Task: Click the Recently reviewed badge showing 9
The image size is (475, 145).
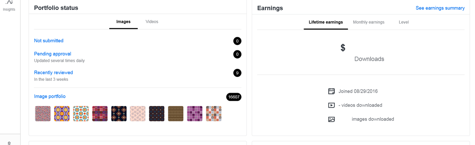Action: coord(237,73)
